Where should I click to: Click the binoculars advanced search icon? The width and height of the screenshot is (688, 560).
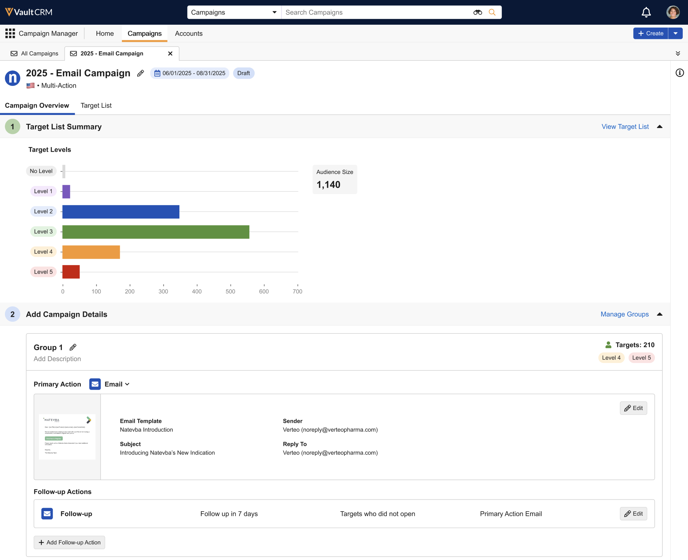click(x=478, y=12)
